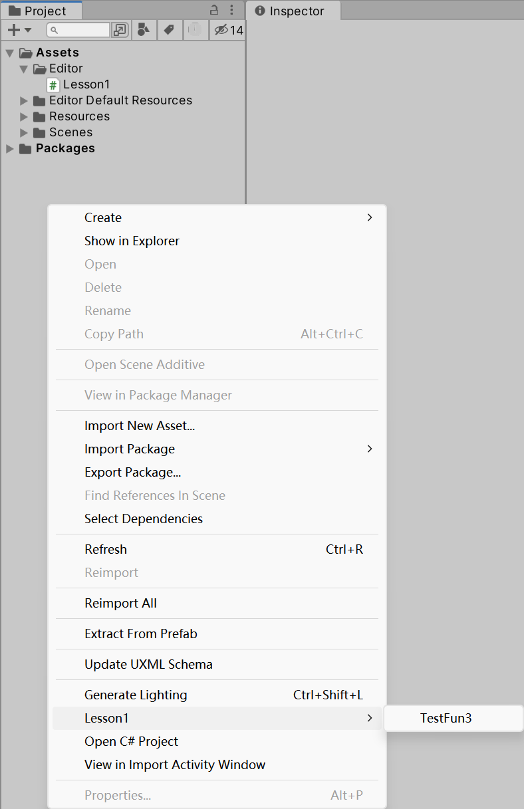Switch to the Project tab

[x=41, y=11]
